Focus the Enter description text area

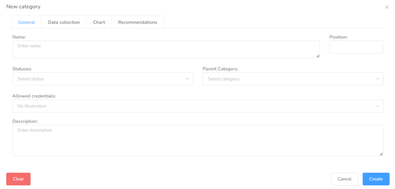pyautogui.click(x=197, y=140)
